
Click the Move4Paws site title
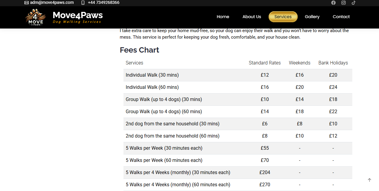pos(77,15)
